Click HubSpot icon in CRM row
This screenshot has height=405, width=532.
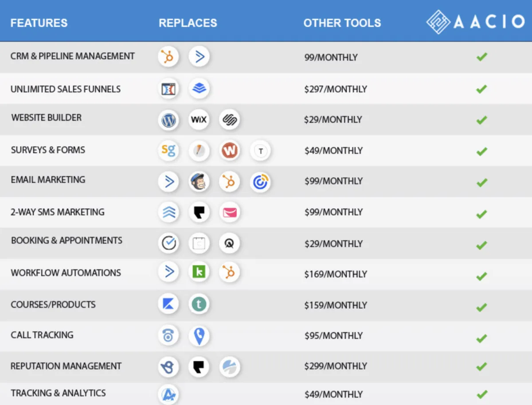point(168,57)
